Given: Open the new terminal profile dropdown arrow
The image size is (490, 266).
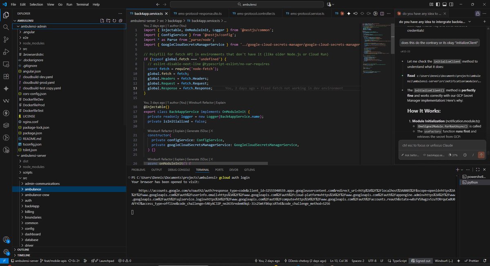Looking at the screenshot, I should click(462, 169).
